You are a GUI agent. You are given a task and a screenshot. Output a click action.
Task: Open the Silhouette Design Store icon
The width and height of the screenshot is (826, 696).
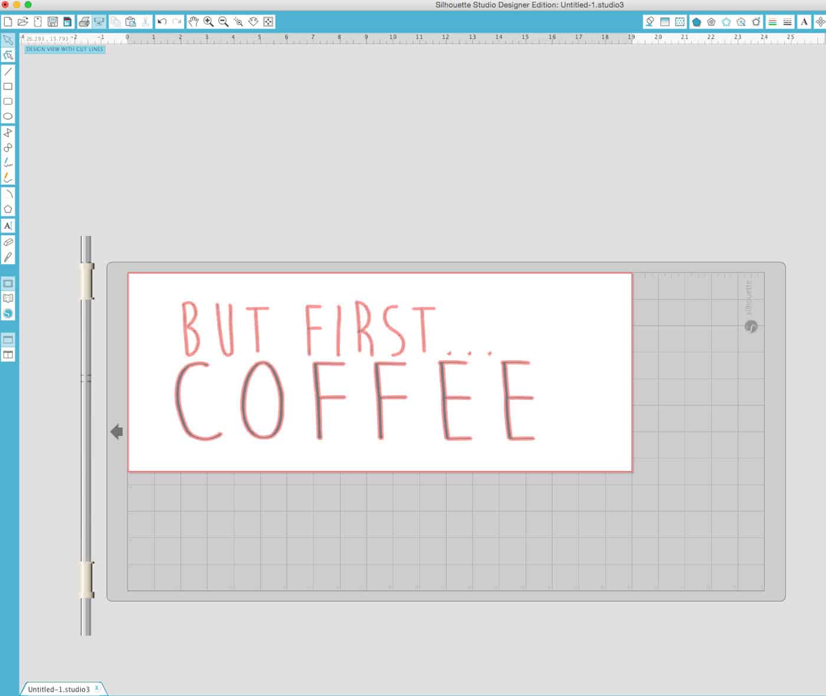(x=8, y=313)
